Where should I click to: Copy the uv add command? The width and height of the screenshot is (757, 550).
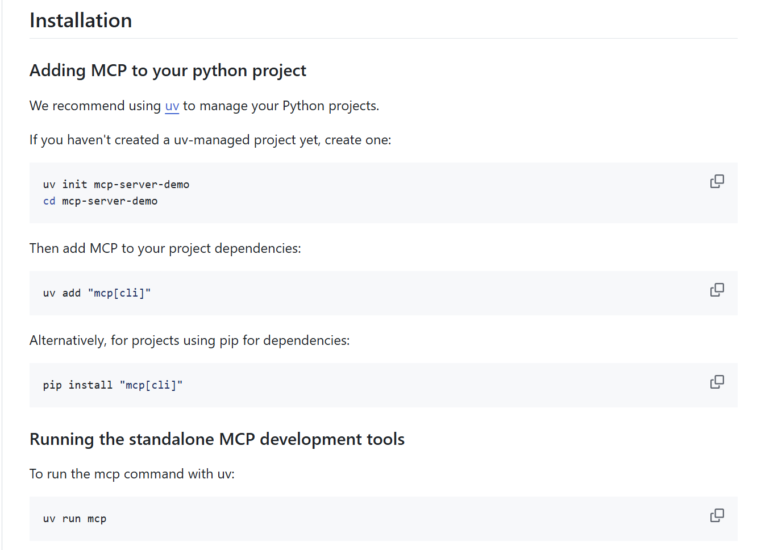(x=717, y=290)
